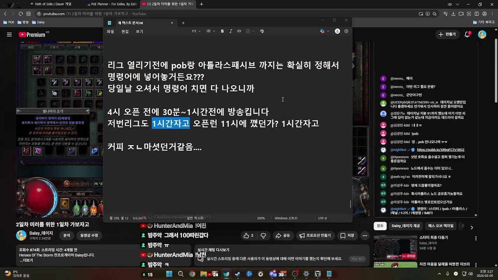Open the Notepad 보기 menu

click(x=139, y=31)
